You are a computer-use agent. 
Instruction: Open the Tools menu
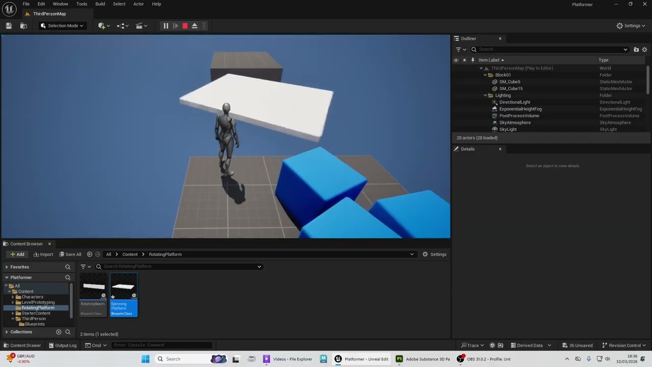click(x=81, y=4)
